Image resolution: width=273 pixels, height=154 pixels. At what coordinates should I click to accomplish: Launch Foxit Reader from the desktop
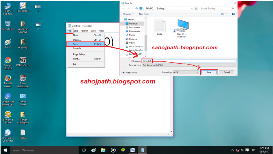23,7
